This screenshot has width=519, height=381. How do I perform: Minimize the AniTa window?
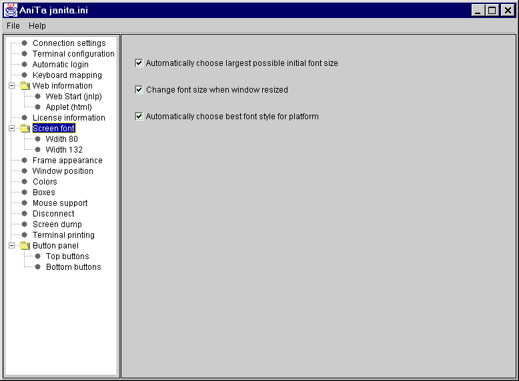478,10
